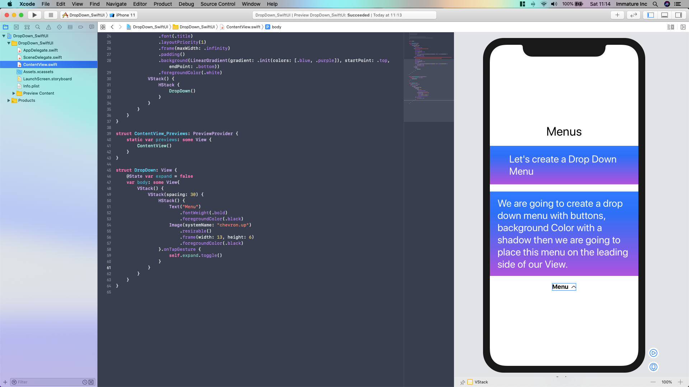Open the Editor menu
Viewport: 689px width, 387px height.
(x=140, y=4)
